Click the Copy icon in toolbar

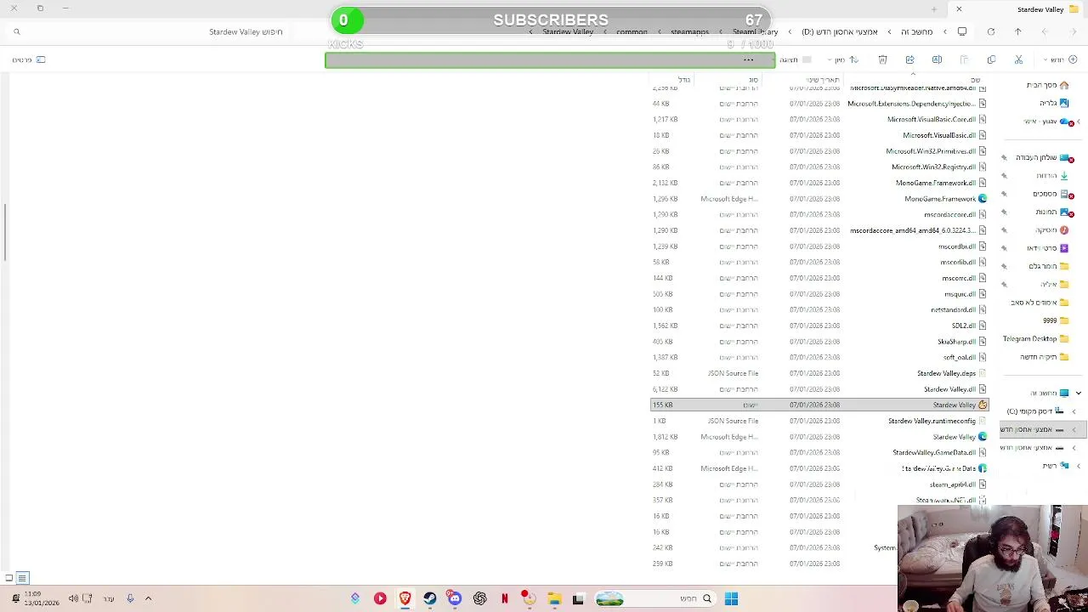tap(991, 59)
